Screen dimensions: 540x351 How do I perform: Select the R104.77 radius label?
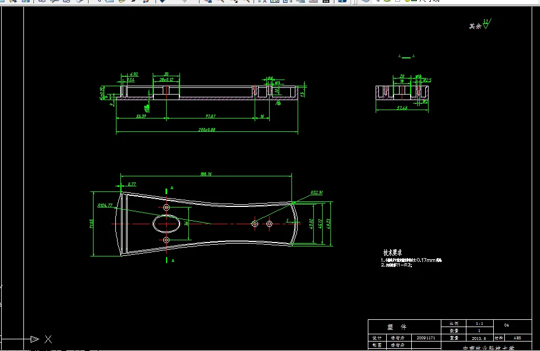coord(105,205)
